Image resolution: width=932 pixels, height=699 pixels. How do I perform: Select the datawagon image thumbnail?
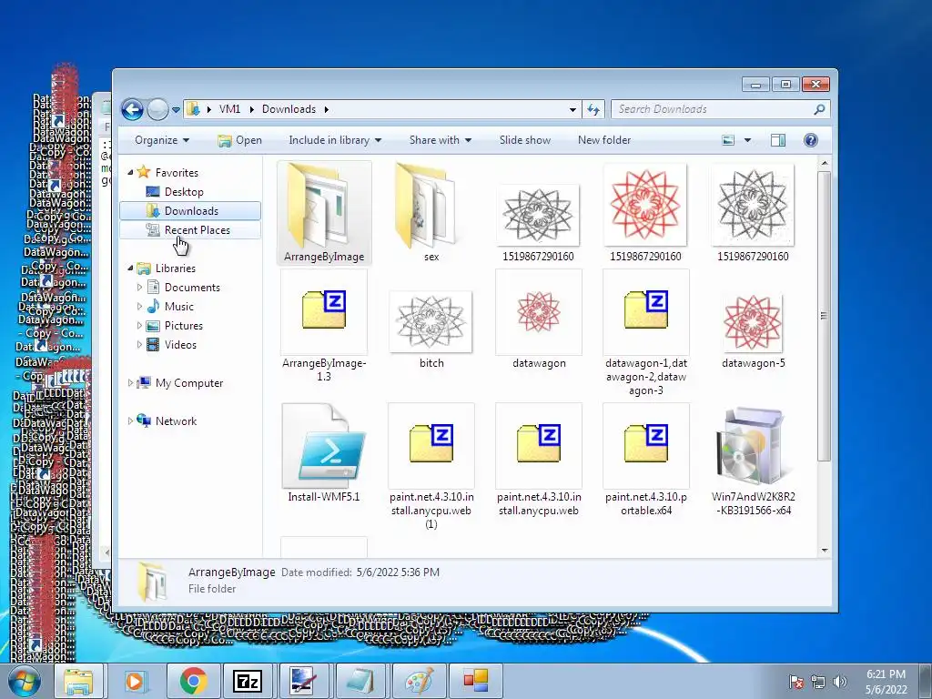pyautogui.click(x=539, y=319)
